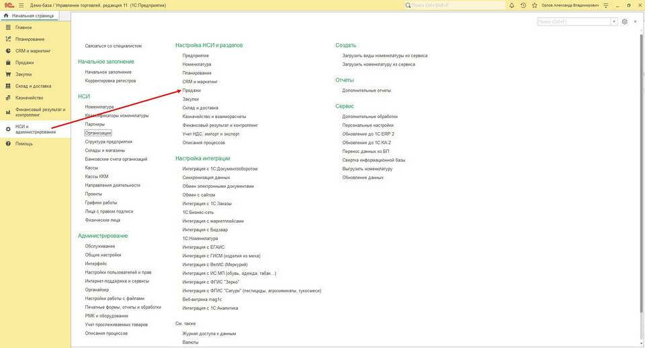Open Физические лица link

tap(102, 220)
